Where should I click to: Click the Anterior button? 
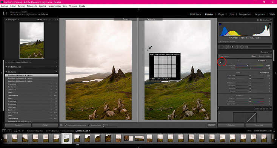click(231, 125)
